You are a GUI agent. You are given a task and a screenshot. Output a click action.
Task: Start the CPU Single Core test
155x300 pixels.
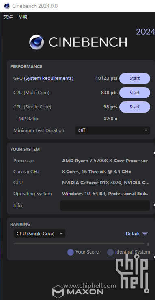[135, 107]
